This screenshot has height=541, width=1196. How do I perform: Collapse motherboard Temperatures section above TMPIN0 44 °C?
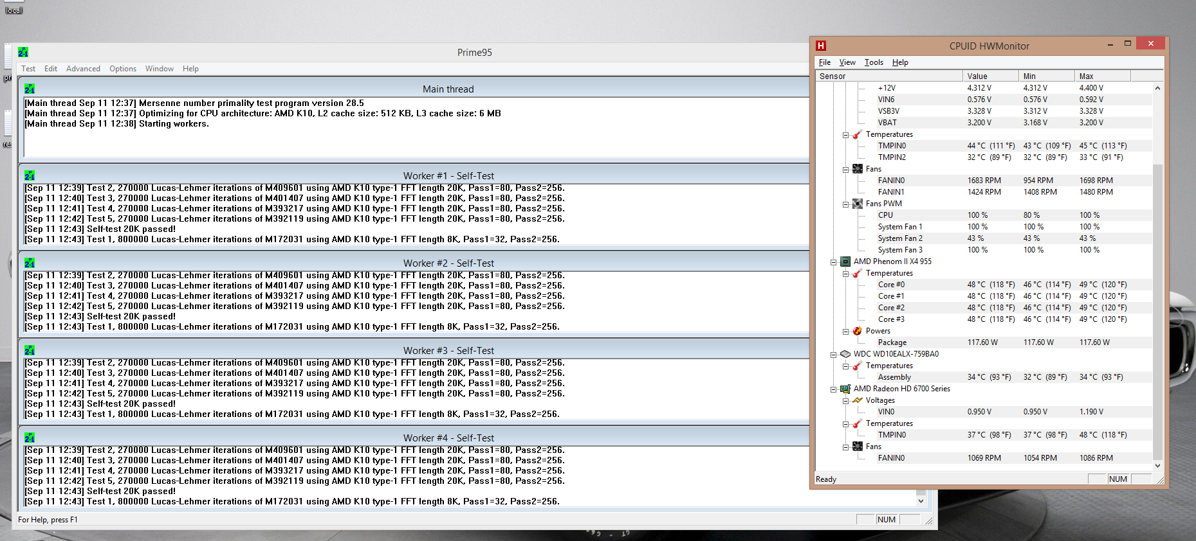(846, 135)
